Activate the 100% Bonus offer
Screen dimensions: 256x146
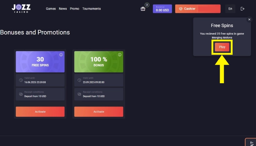[x=99, y=112]
